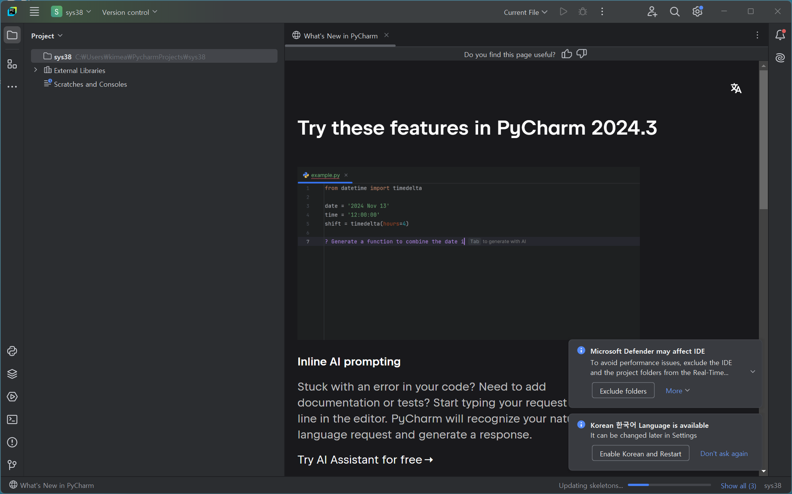
Task: Open the Version control dropdown
Action: 129,12
